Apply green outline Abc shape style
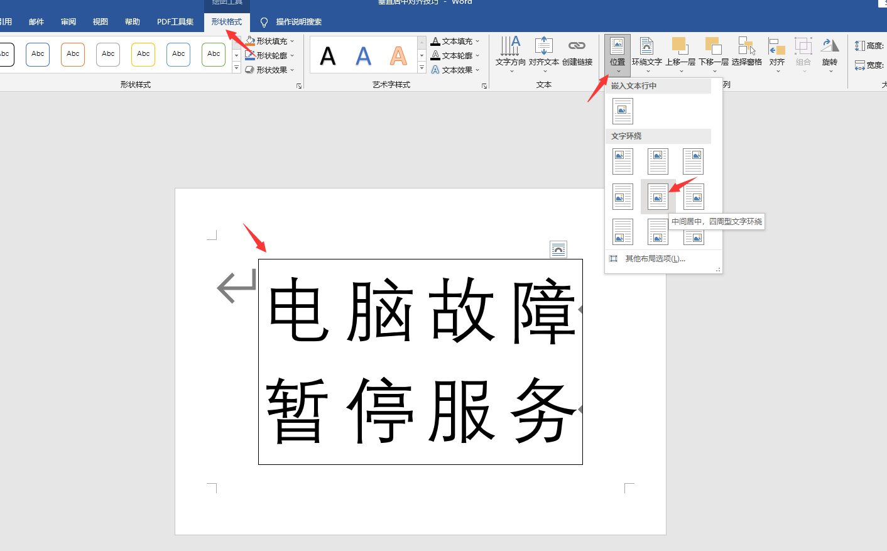 pyautogui.click(x=214, y=54)
